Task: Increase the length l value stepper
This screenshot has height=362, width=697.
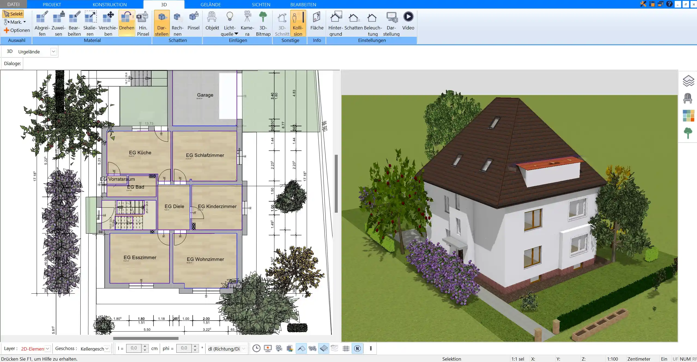Action: point(145,346)
